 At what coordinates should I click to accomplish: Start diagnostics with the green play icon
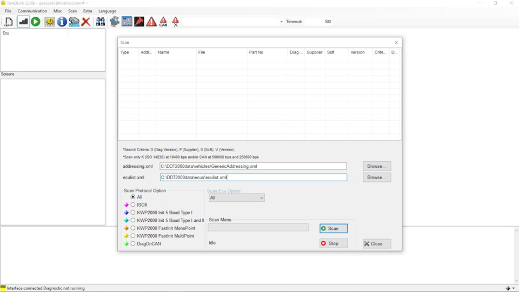click(x=36, y=22)
